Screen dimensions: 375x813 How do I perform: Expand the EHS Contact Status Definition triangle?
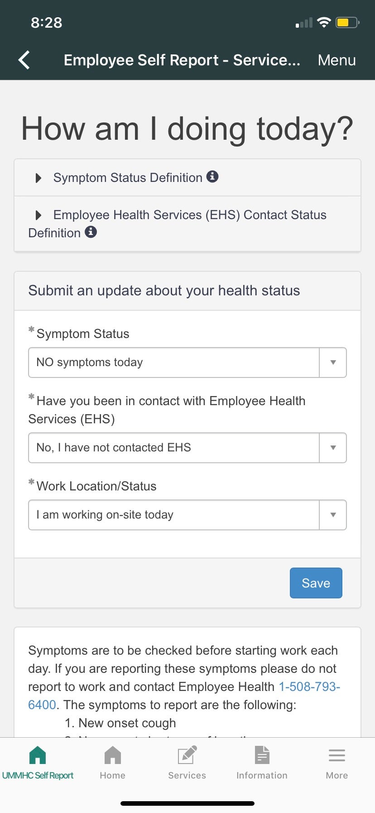click(38, 215)
